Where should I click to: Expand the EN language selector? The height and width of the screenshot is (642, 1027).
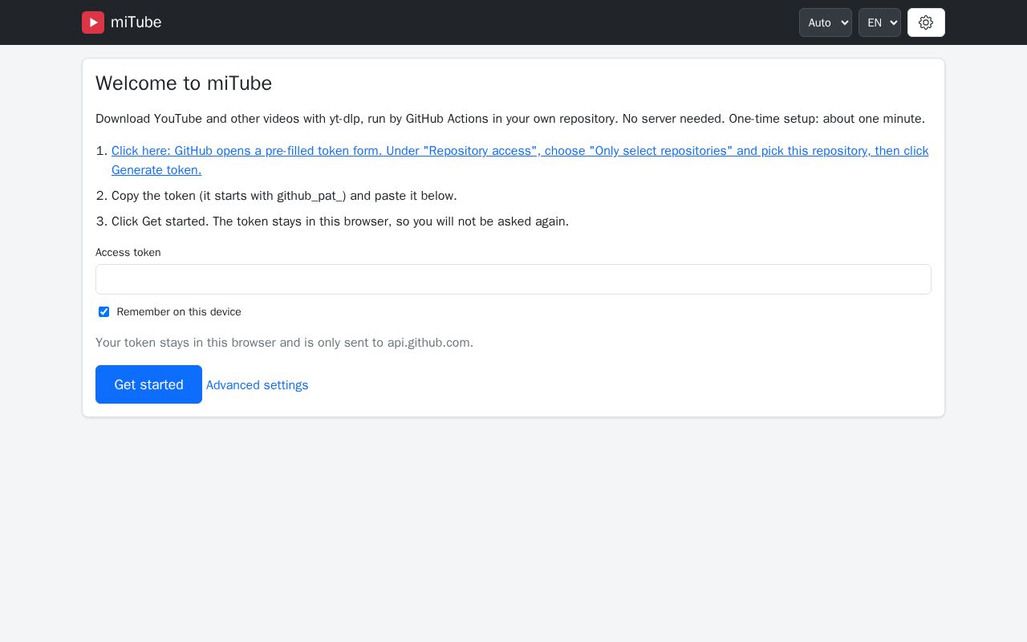point(879,22)
